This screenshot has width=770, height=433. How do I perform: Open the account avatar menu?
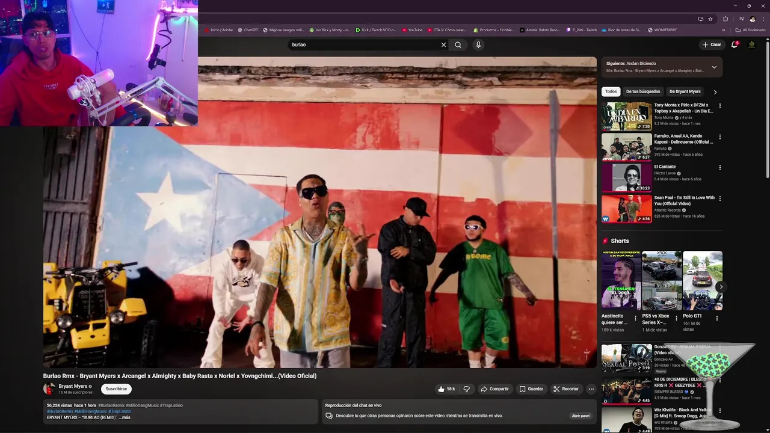click(x=751, y=45)
